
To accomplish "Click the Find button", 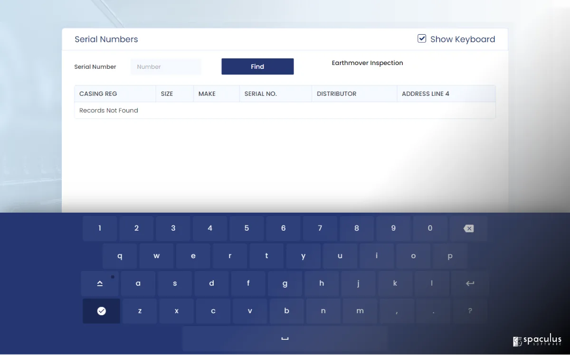I will [x=257, y=66].
